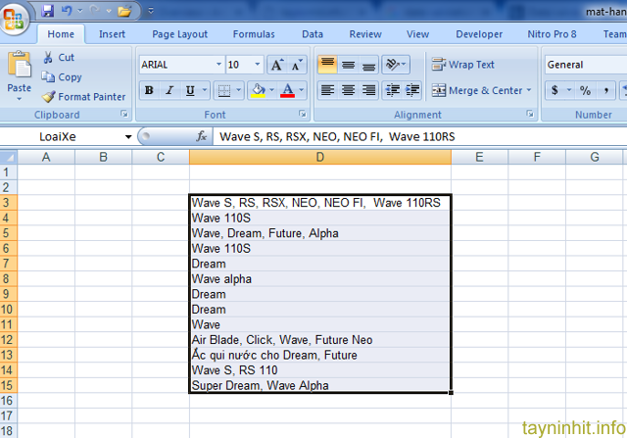Image resolution: width=627 pixels, height=438 pixels.
Task: Click the Cut scissors icon
Action: [x=50, y=58]
